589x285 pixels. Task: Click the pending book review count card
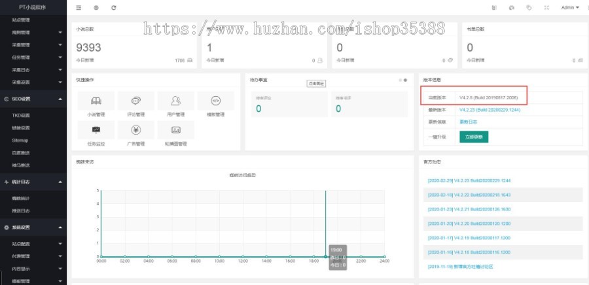pyautogui.click(x=369, y=104)
